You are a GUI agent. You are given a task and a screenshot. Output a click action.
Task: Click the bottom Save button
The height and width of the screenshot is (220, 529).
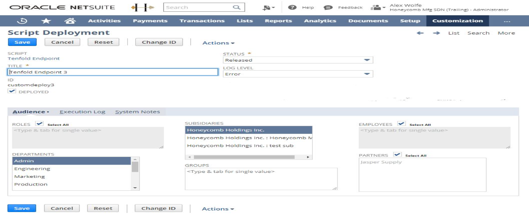click(x=22, y=208)
